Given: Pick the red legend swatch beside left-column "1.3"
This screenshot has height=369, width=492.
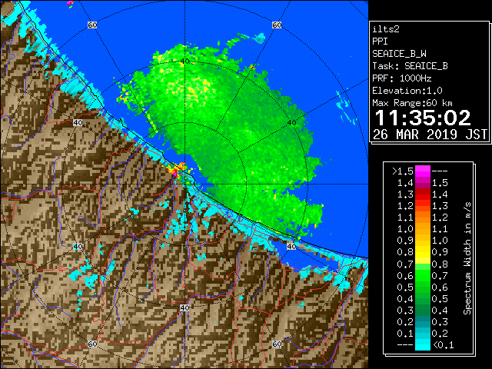Looking at the screenshot, I should (423, 194).
